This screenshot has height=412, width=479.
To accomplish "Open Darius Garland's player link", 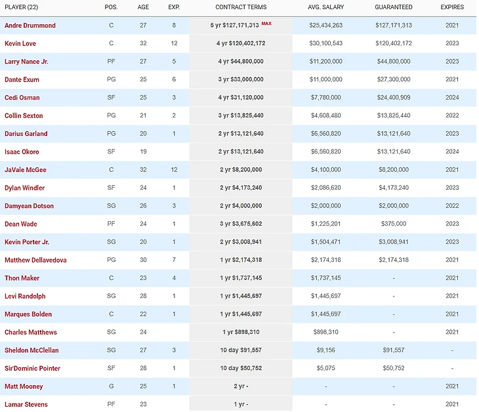I will pyautogui.click(x=26, y=134).
